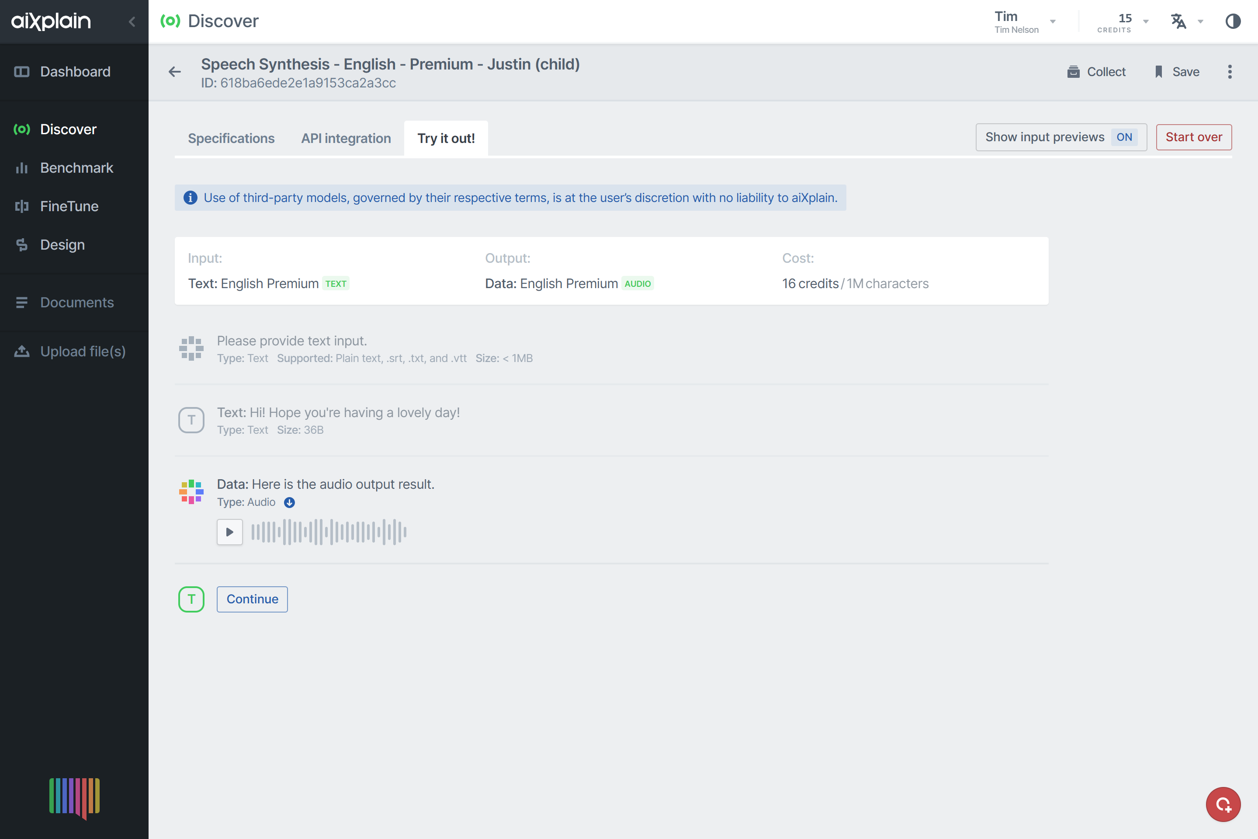The height and width of the screenshot is (839, 1258).
Task: Switch to the API integration tab
Action: pyautogui.click(x=346, y=138)
